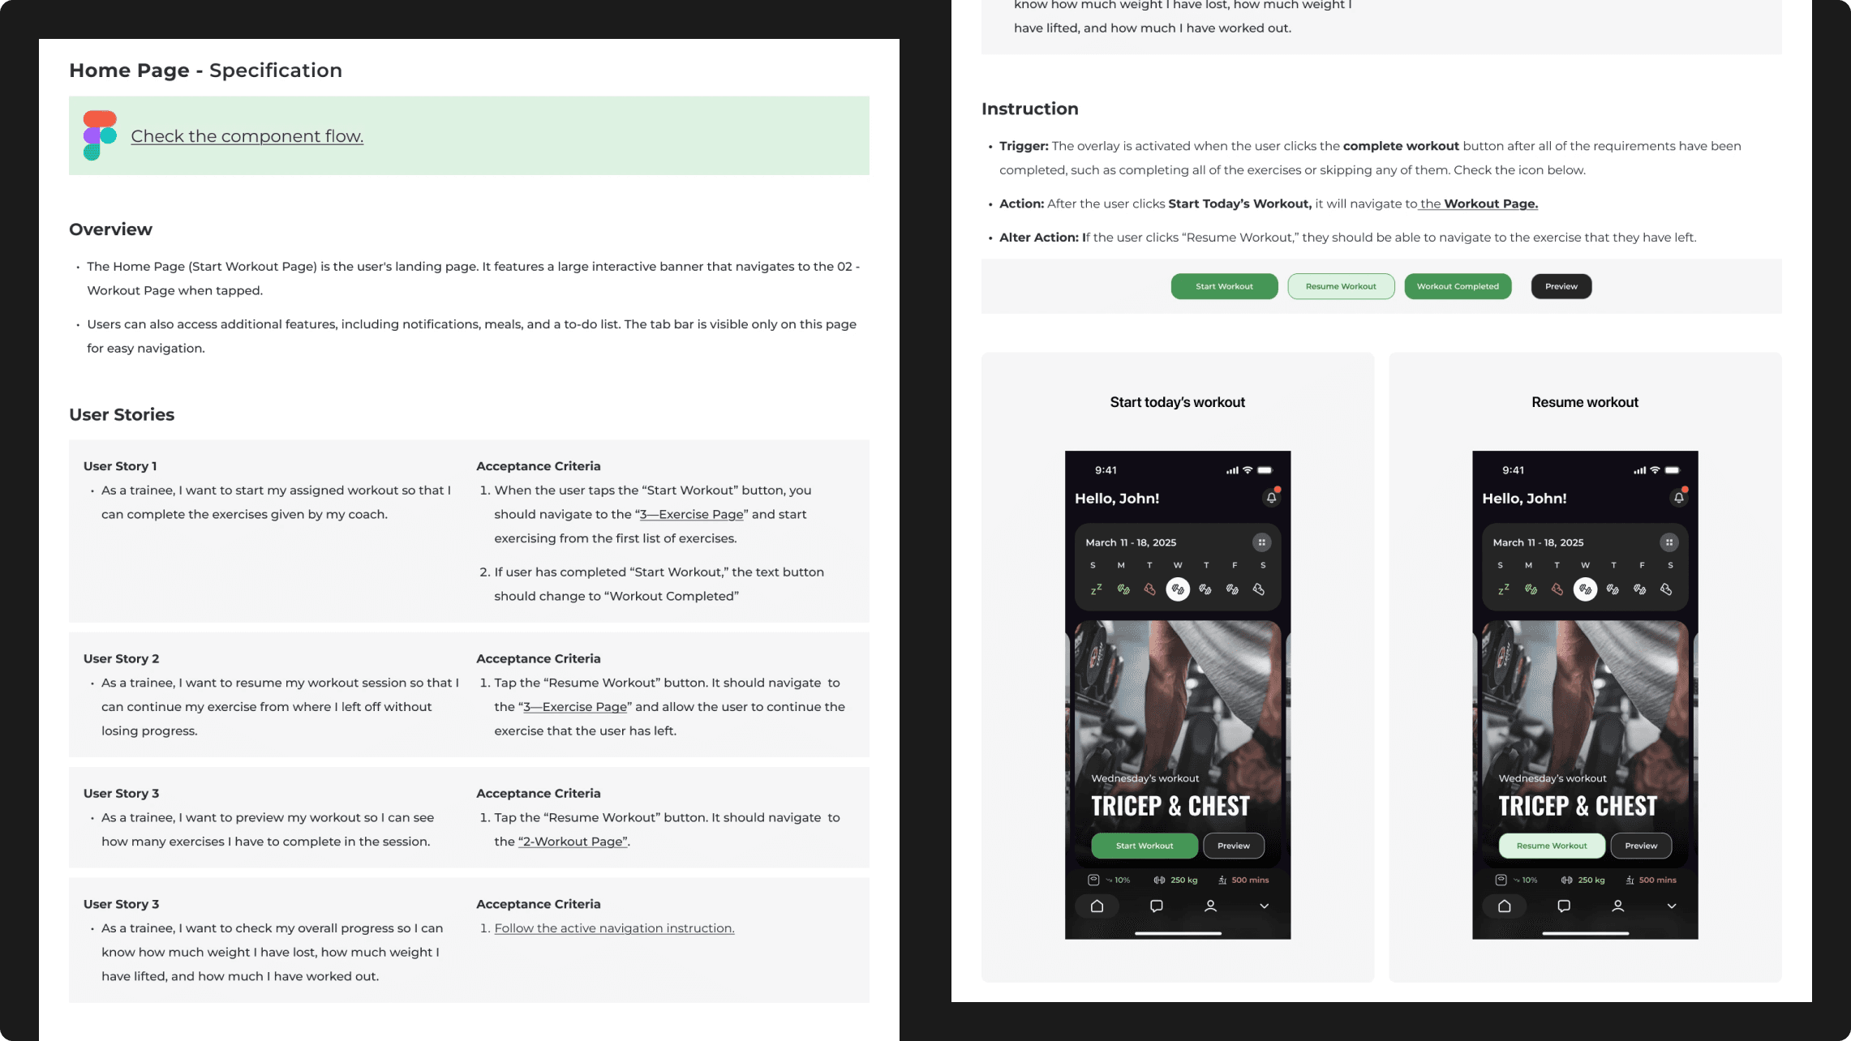Collapse tab bar chevron in Start today's workout mockup
This screenshot has width=1851, height=1041.
click(x=1264, y=906)
